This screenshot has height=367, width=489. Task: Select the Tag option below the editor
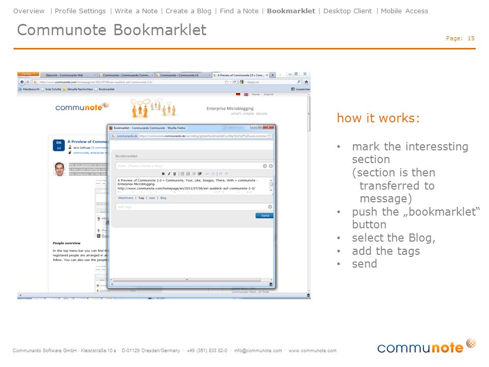(141, 198)
